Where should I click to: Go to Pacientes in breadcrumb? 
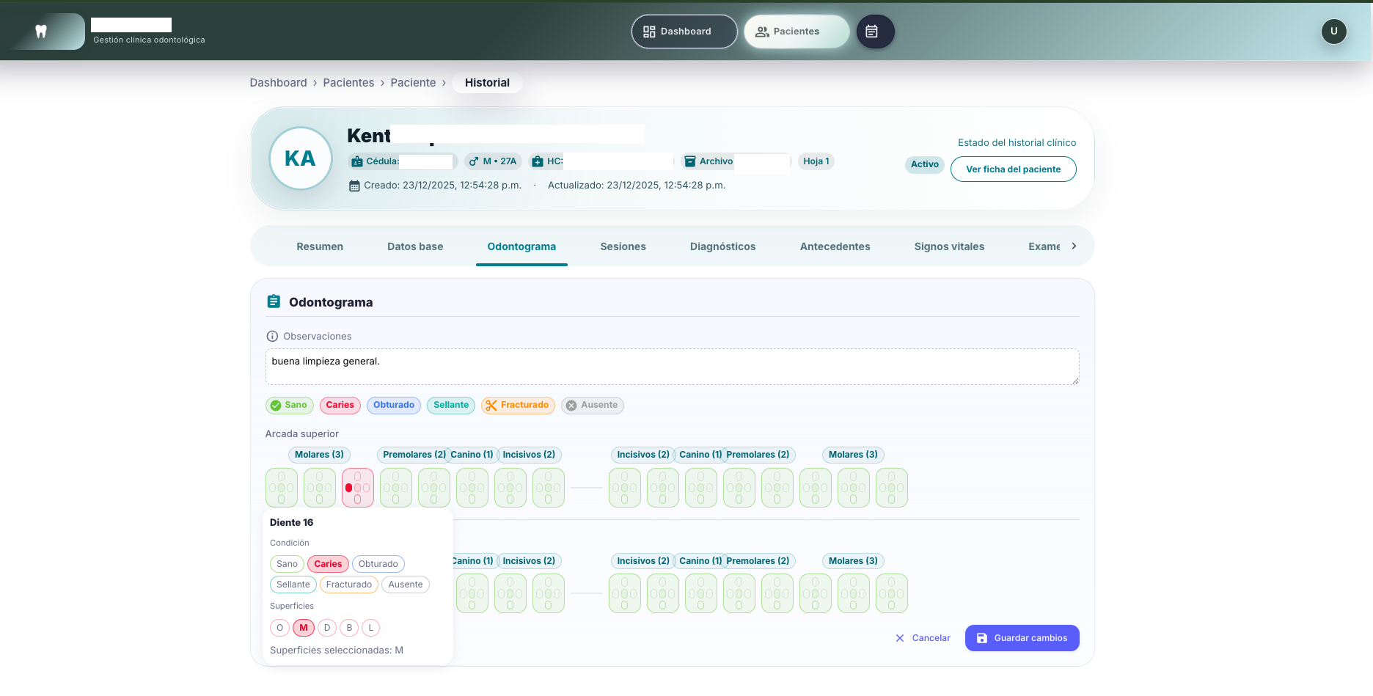[348, 83]
